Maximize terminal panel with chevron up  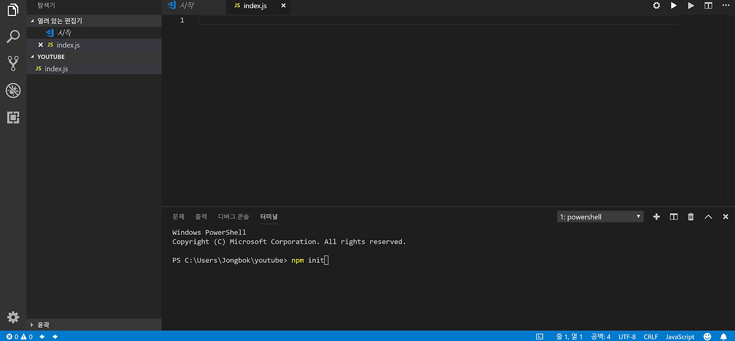tap(708, 216)
